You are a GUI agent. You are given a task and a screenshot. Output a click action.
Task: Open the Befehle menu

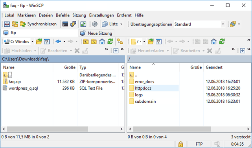pos(63,15)
